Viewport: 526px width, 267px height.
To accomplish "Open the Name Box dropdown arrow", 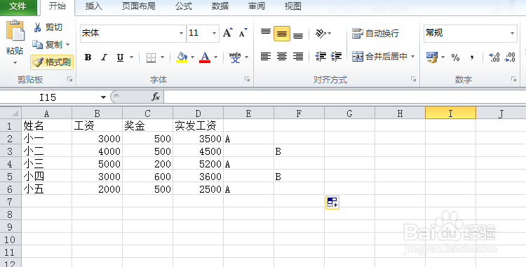I will pyautogui.click(x=103, y=97).
